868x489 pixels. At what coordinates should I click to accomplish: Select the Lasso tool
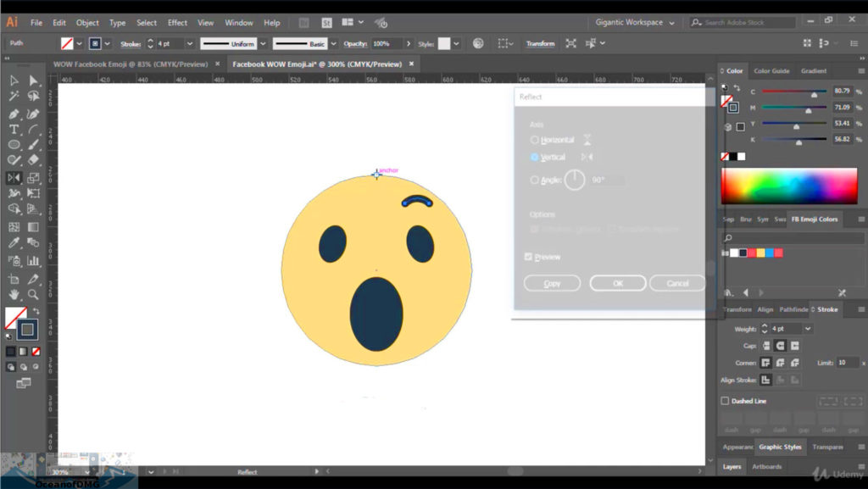33,97
